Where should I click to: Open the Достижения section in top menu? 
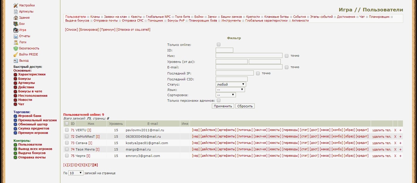[346, 17]
